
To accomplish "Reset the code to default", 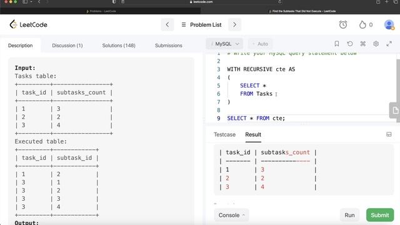I will 350,44.
